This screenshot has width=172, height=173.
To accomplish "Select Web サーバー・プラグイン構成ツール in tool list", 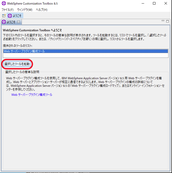I will click(x=86, y=51).
